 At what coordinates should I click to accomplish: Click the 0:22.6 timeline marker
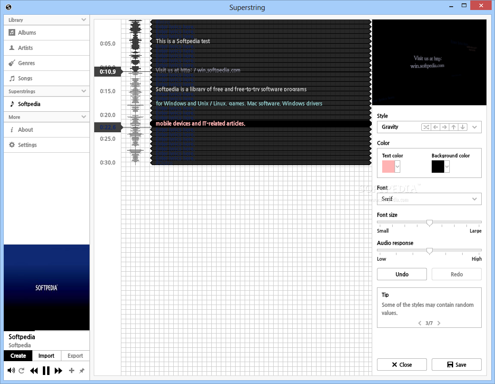tap(108, 127)
